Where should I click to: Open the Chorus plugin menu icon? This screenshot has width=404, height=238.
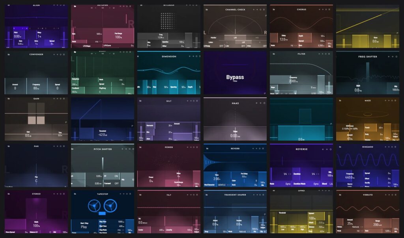(x=329, y=9)
